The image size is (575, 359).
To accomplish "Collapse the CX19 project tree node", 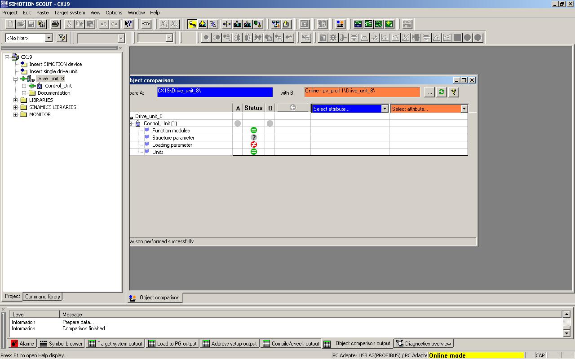I will click(x=7, y=57).
